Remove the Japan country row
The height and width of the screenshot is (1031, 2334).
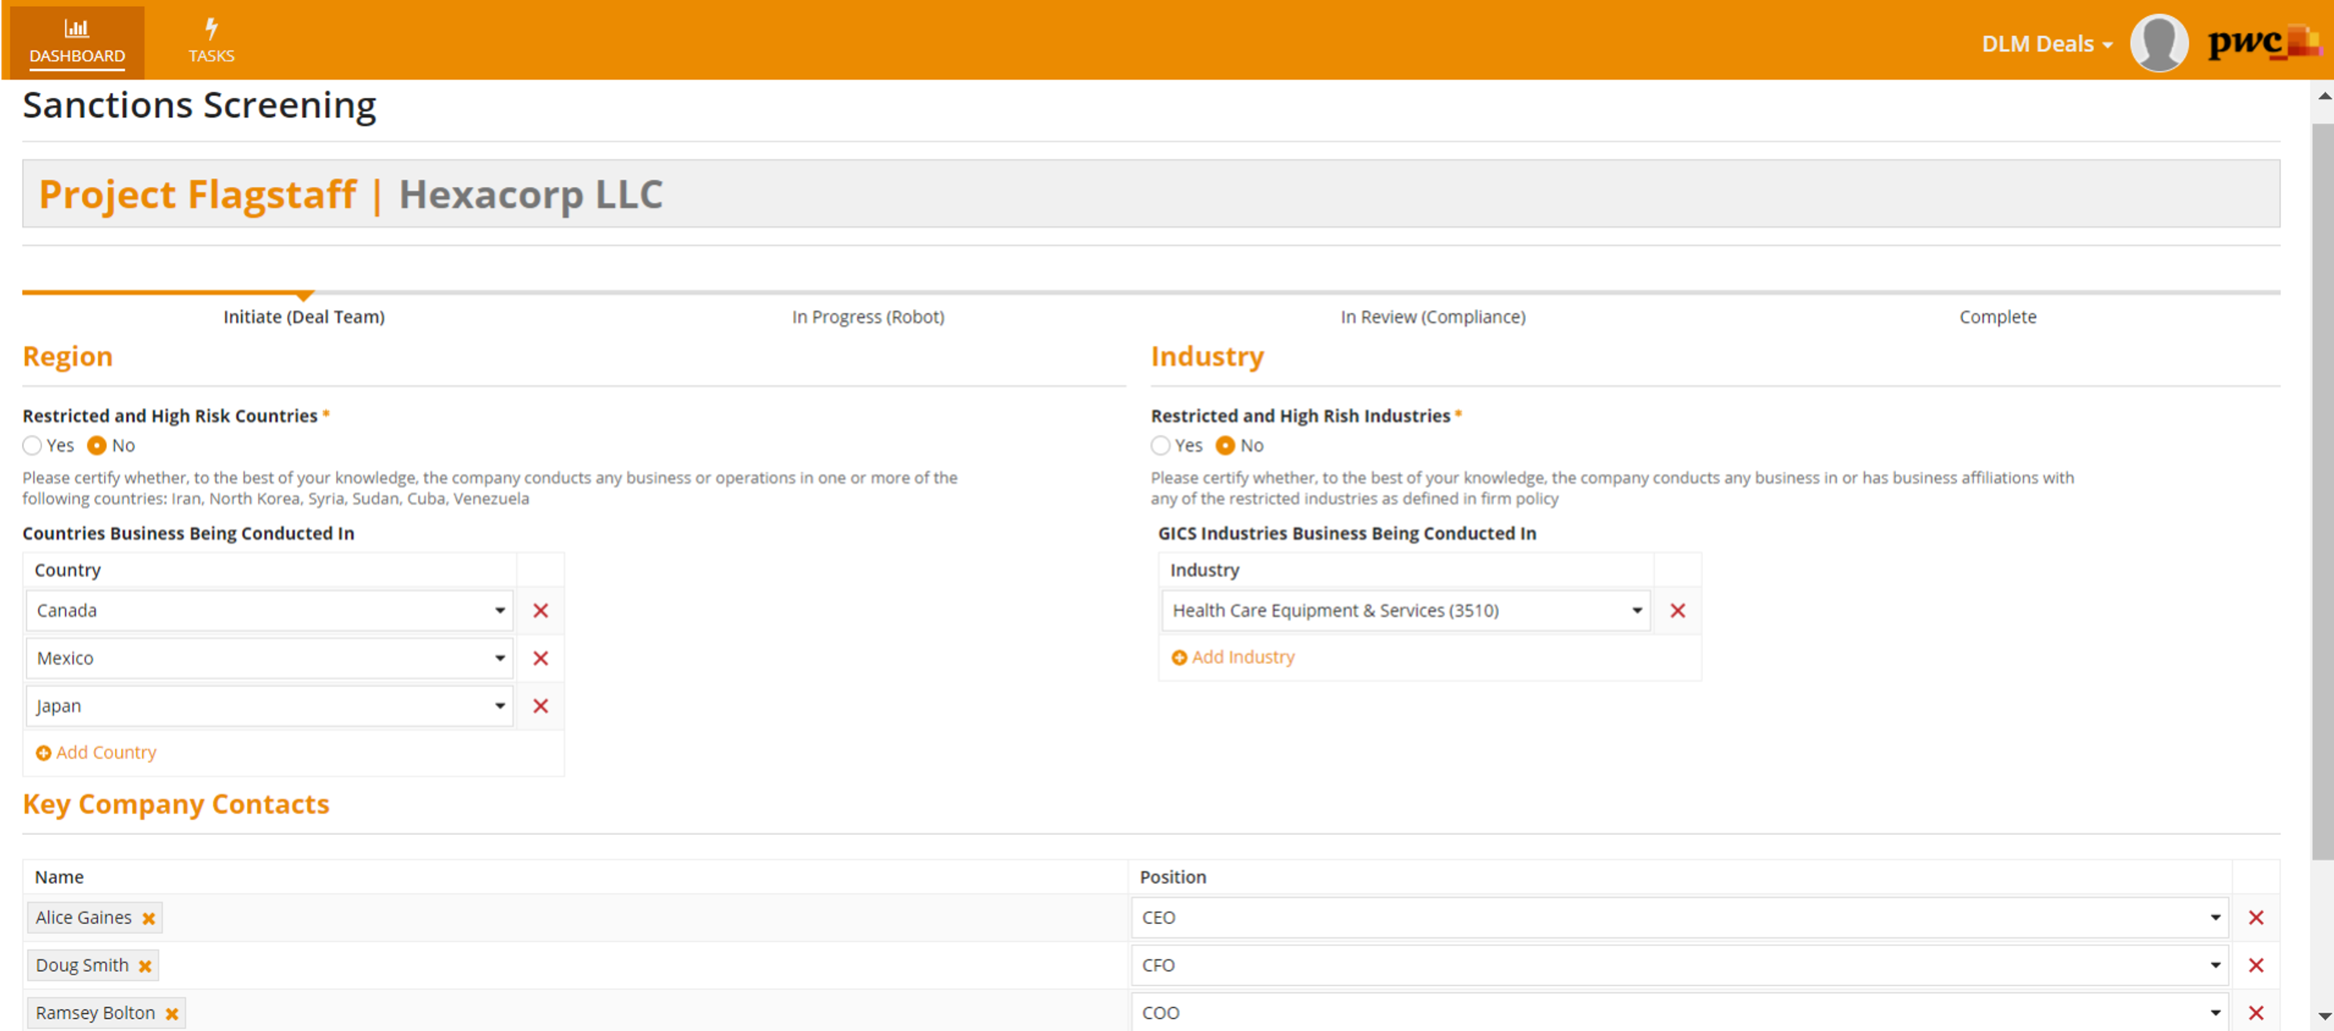[x=541, y=706]
